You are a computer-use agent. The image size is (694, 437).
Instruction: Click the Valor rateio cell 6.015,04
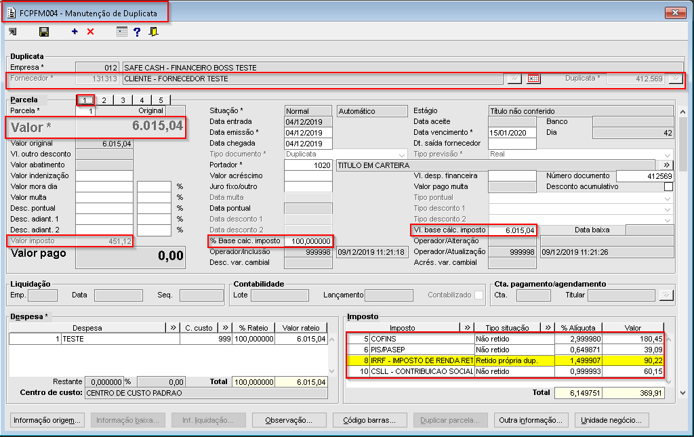(301, 339)
